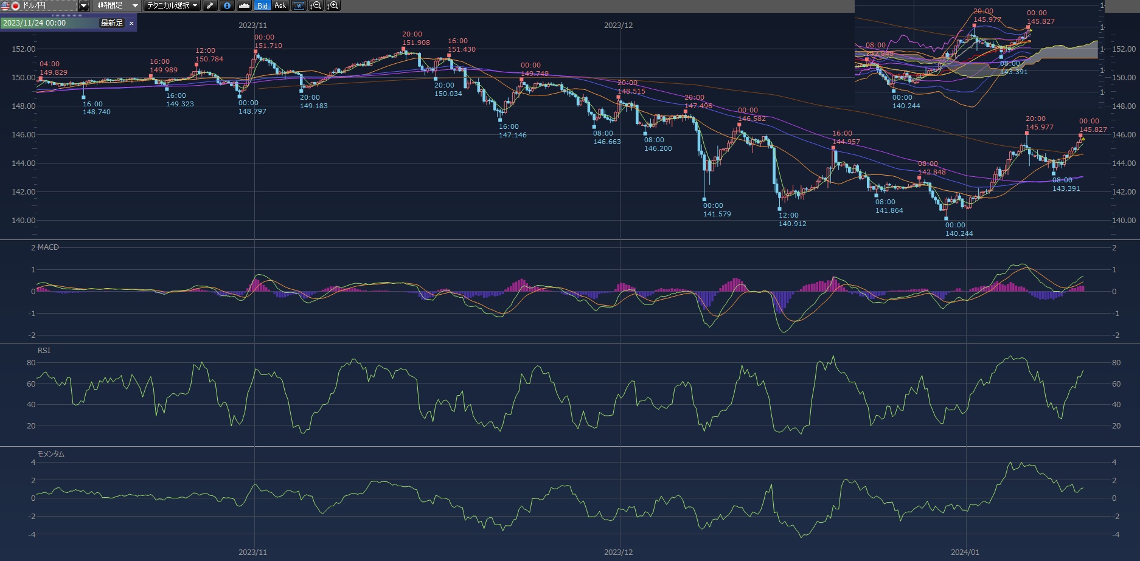
Task: Click the RSI indicator panel label
Action: [44, 351]
